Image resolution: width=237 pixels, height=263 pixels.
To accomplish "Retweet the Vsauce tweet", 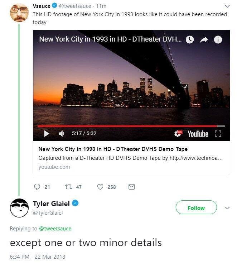I will (67, 187).
